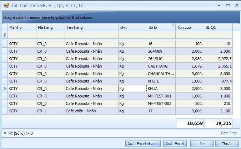Click the SL QC column header
The width and height of the screenshot is (241, 149).
[x=218, y=27]
